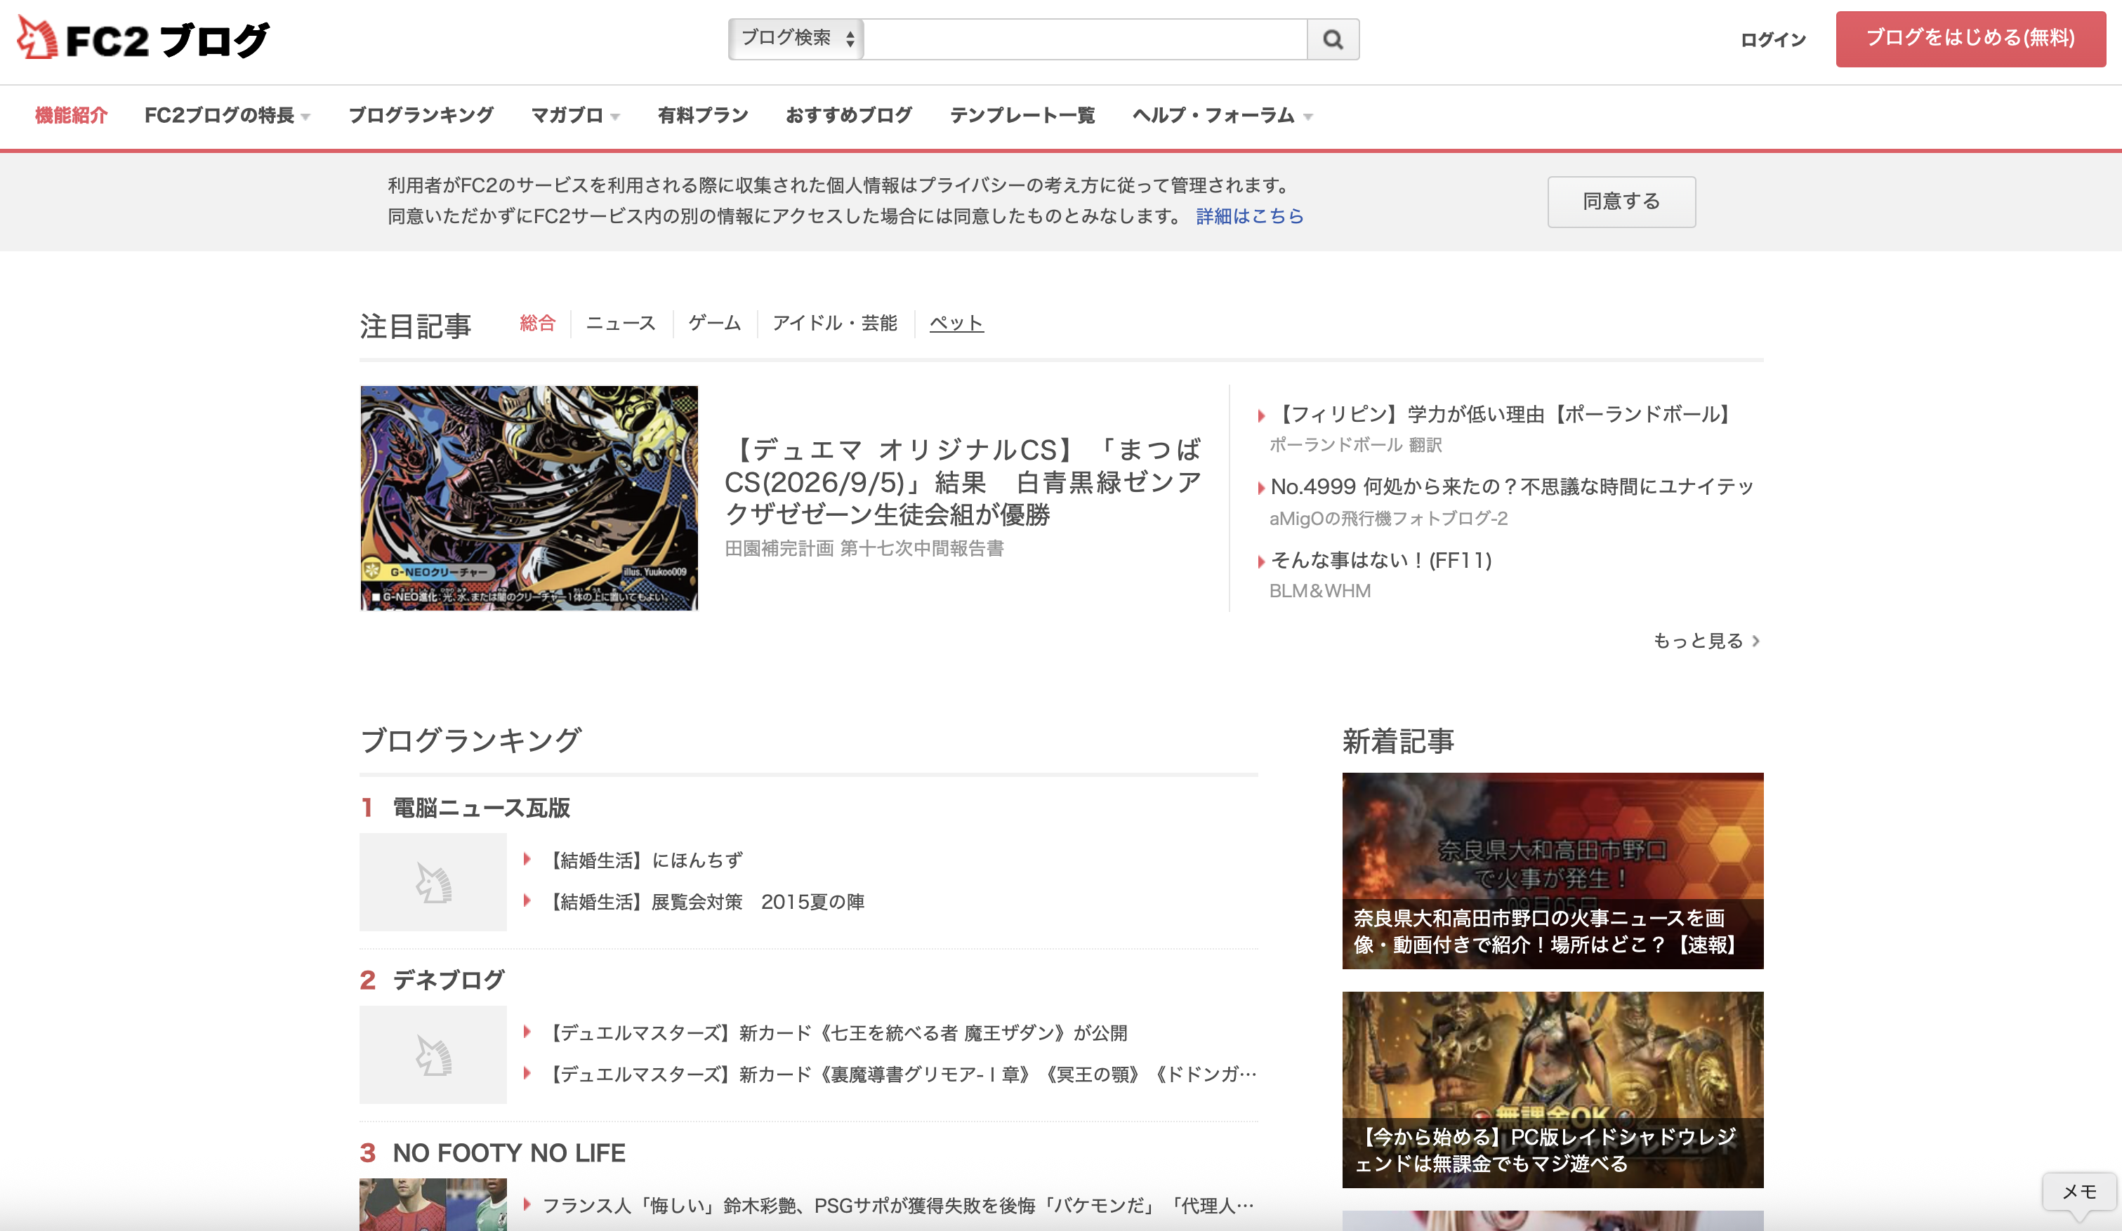Image resolution: width=2122 pixels, height=1231 pixels.
Task: Open 機能紹介 in the navigation bar
Action: 71,115
